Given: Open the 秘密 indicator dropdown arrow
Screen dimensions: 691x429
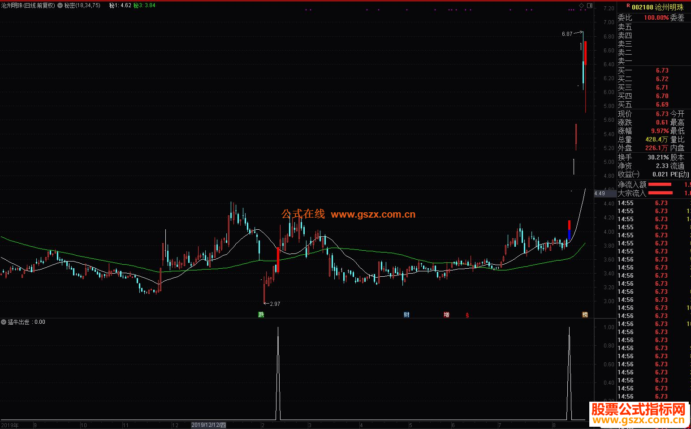Looking at the screenshot, I should [60, 5].
